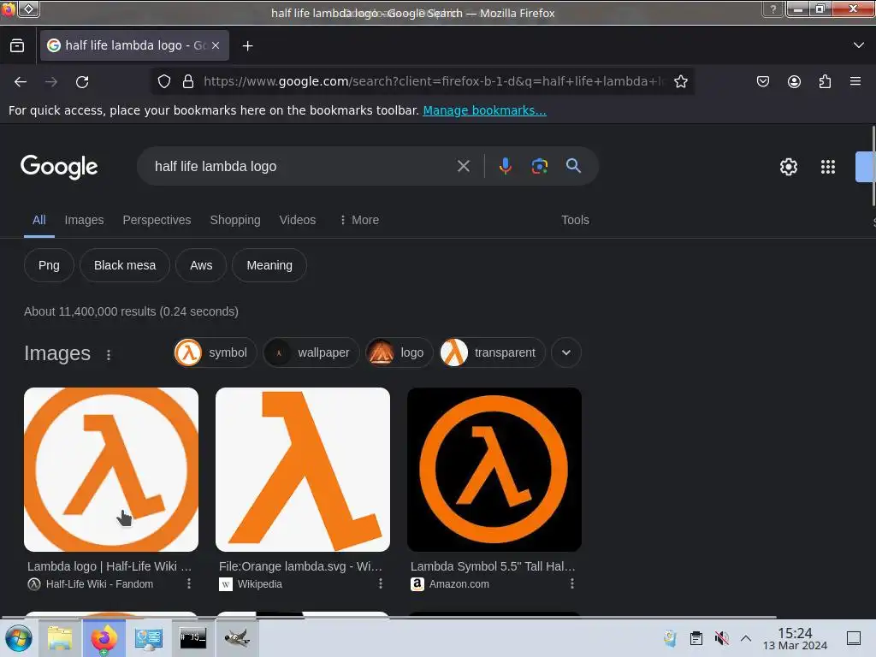
Task: Open the Google apps grid
Action: click(x=828, y=167)
